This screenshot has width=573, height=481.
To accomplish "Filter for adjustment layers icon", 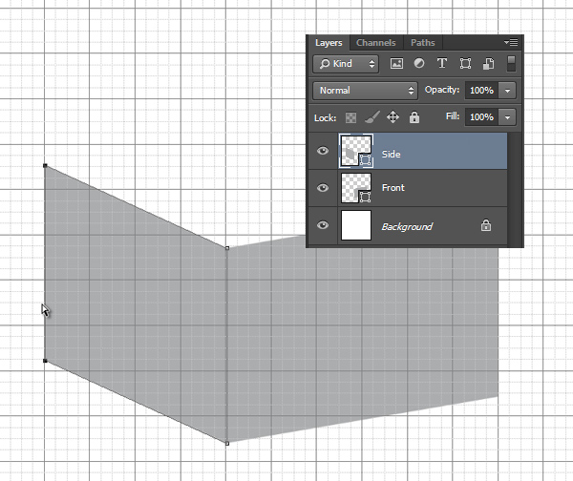I will 419,64.
